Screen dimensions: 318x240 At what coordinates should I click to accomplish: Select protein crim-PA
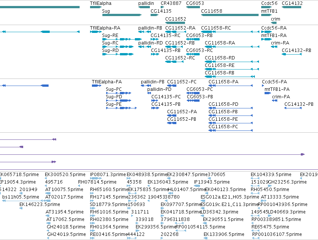click(x=281, y=97)
